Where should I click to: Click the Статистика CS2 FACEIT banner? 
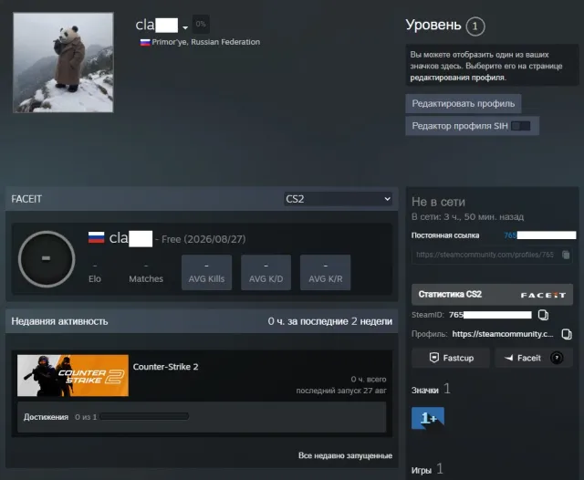coord(492,295)
